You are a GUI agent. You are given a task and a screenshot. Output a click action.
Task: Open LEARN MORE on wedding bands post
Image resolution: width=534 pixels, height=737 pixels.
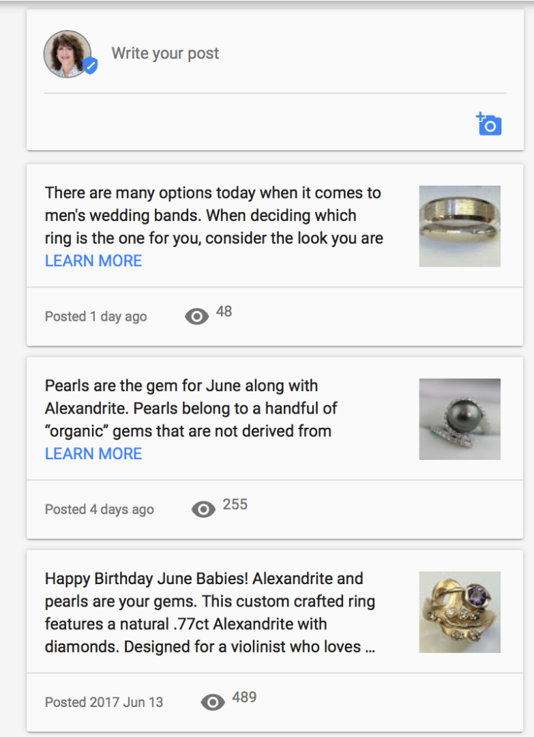(93, 261)
